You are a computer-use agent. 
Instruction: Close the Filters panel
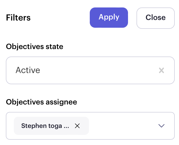coord(155,18)
